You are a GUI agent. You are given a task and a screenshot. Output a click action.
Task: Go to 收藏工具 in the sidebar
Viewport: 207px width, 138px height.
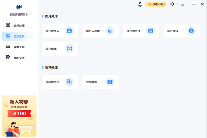[19, 47]
